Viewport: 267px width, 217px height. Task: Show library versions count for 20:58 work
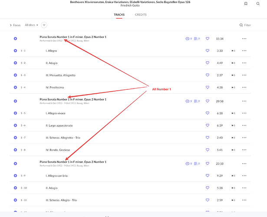click(197, 101)
